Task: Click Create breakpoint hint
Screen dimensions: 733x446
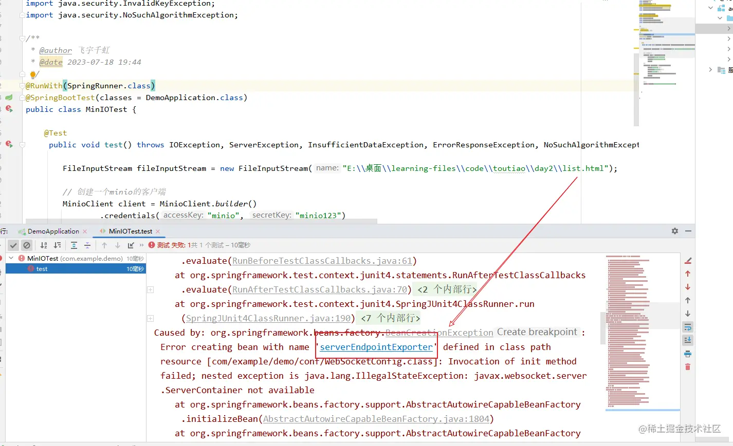Action: tap(537, 332)
